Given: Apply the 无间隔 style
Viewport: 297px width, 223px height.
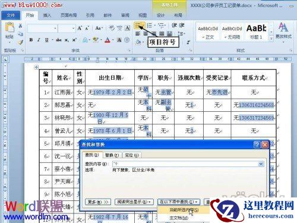Looking at the screenshot, I should 232,32.
